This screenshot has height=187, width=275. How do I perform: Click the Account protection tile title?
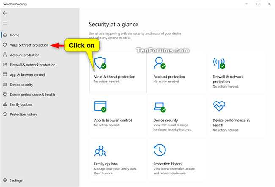pos(169,77)
